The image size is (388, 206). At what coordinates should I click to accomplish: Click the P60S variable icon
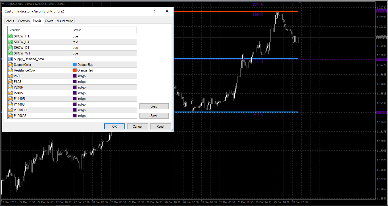point(11,82)
